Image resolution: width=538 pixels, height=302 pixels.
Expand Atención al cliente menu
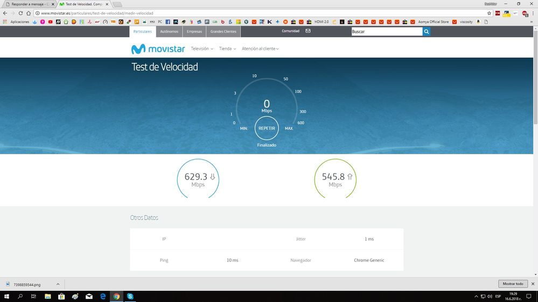tap(260, 49)
